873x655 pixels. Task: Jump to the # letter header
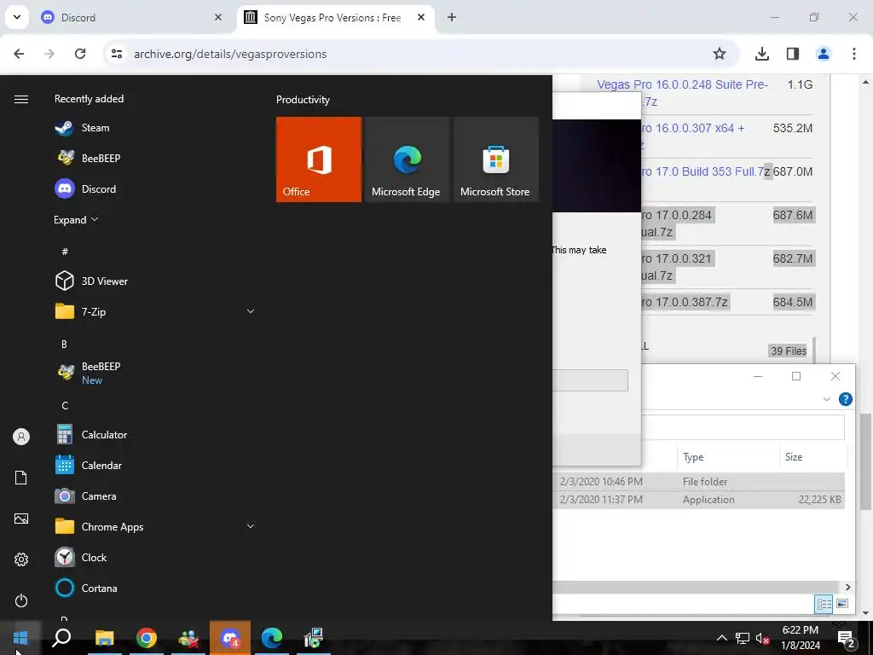point(65,252)
